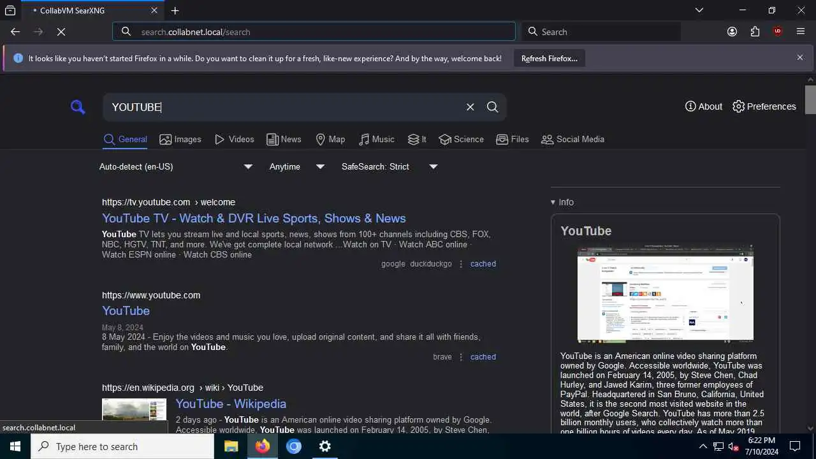Screen dimensions: 816x459
Task: Switch to the Music tab
Action: 376,139
